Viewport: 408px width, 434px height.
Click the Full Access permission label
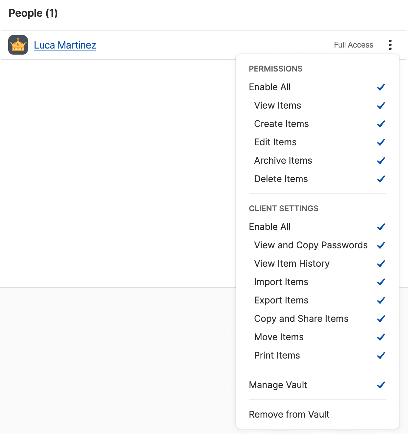tap(354, 45)
